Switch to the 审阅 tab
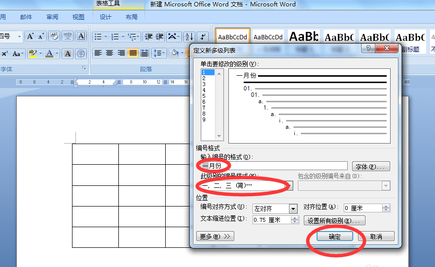Image resolution: width=435 pixels, height=267 pixels. 52,17
